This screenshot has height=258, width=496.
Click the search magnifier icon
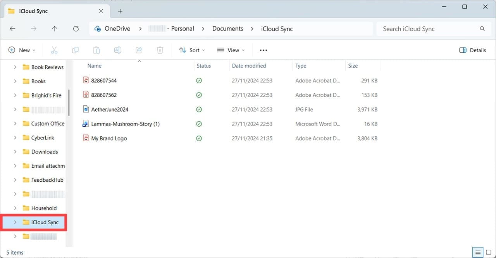coord(482,29)
